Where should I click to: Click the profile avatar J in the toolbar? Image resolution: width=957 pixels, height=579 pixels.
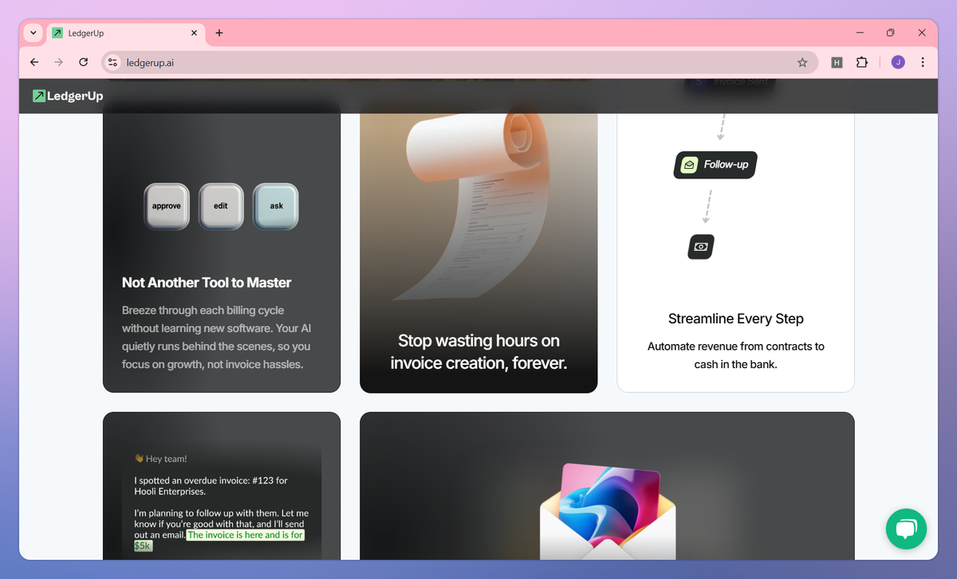[897, 62]
